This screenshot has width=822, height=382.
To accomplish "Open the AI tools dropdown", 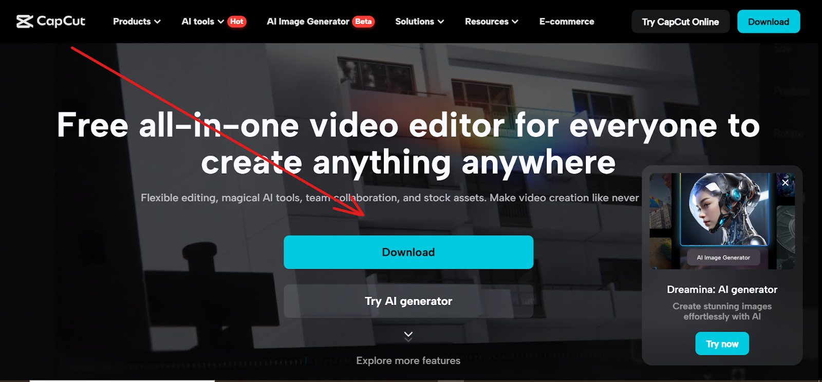I will coord(202,22).
